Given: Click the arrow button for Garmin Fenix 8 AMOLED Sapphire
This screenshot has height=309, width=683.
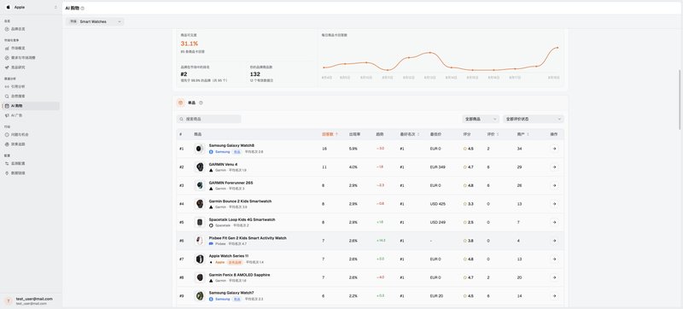Looking at the screenshot, I should click(x=554, y=277).
